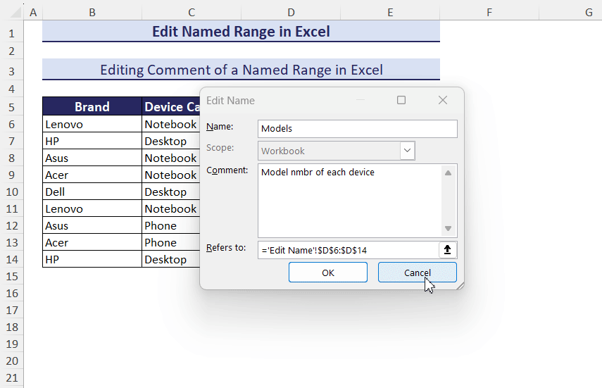
Task: Select row 3 header
Action: click(11, 71)
